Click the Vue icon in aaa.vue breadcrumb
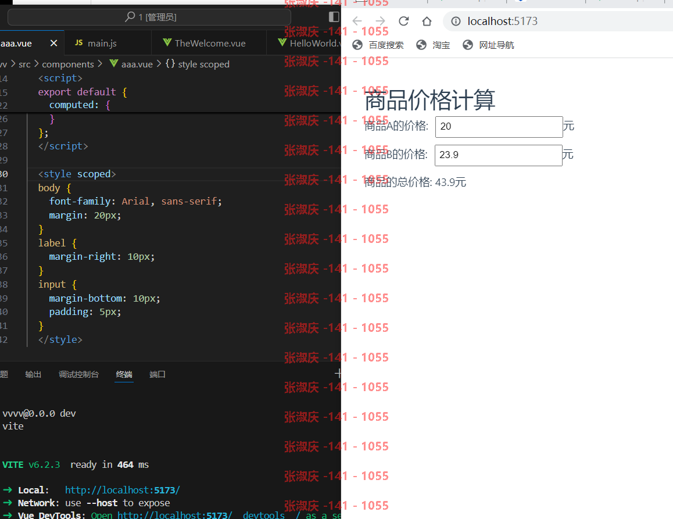The height and width of the screenshot is (519, 673). pos(114,63)
